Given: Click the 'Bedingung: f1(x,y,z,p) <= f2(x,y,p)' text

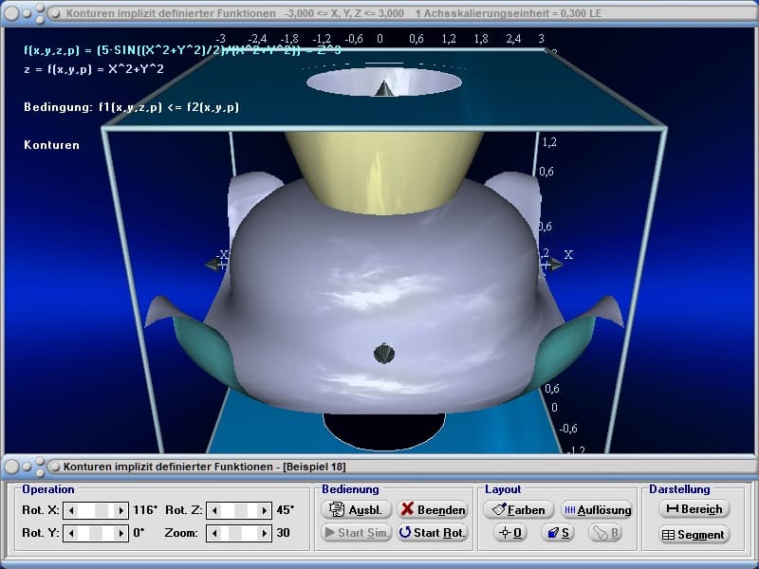Looking at the screenshot, I should 131,107.
